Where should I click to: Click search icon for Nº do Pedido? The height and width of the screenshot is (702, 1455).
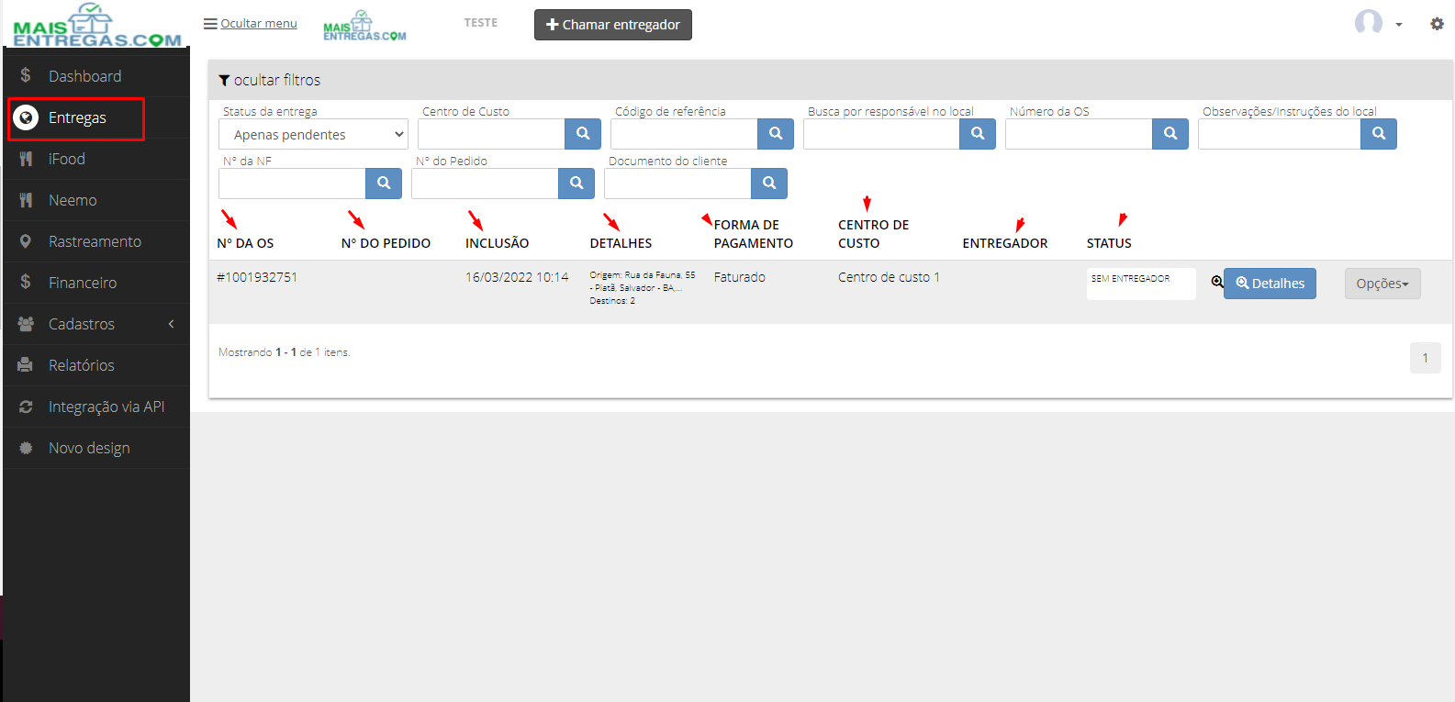576,184
